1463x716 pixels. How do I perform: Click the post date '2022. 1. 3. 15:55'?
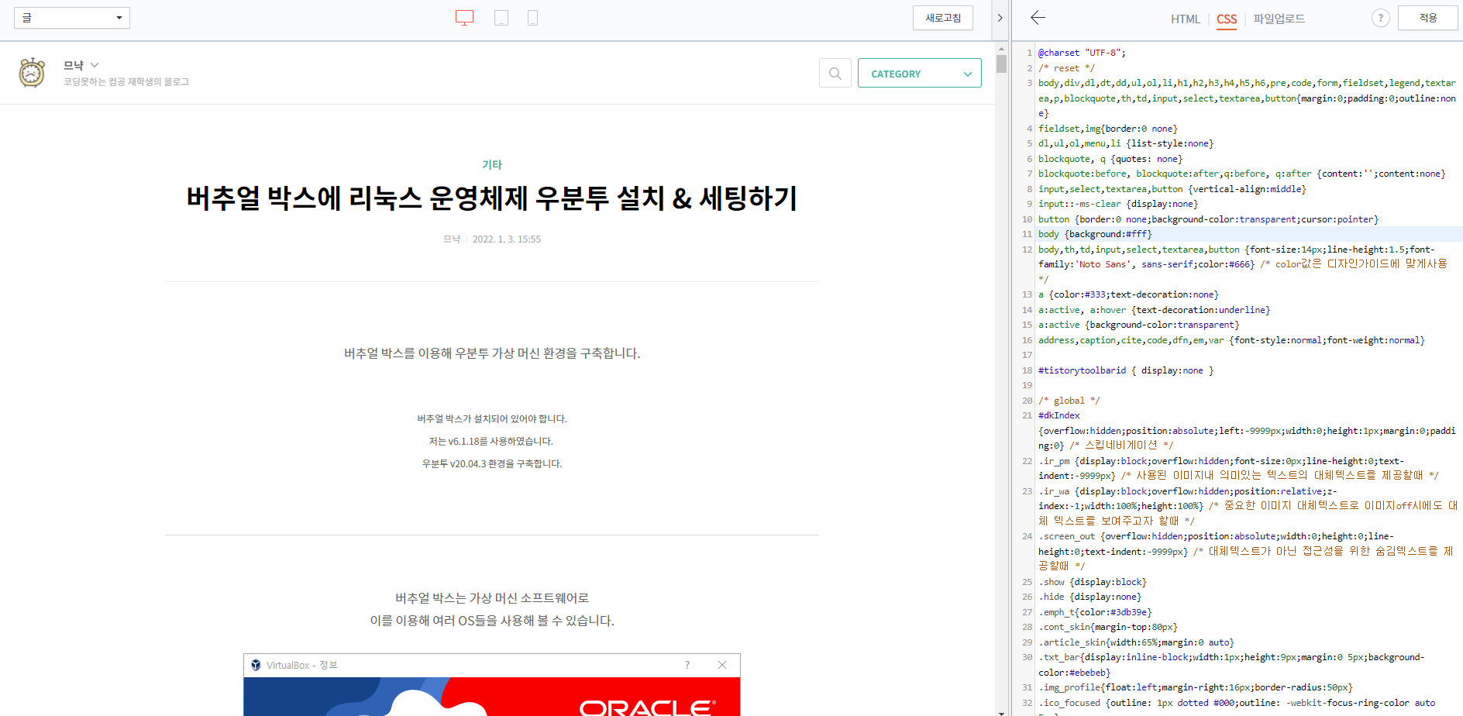(507, 239)
